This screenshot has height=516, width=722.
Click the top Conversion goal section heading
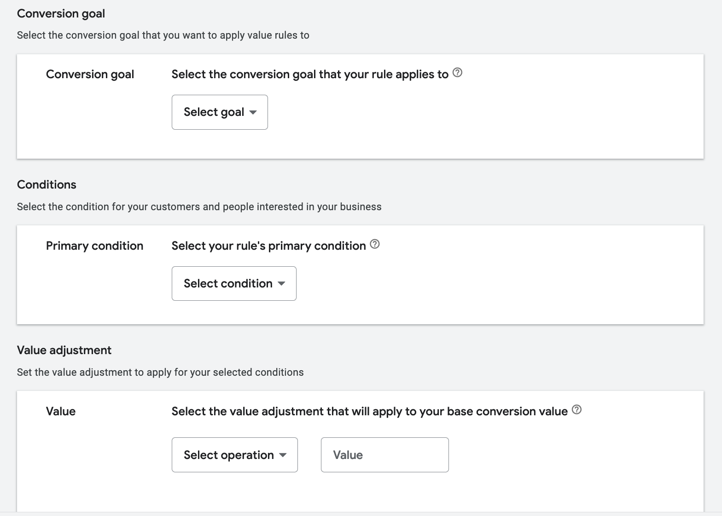pyautogui.click(x=61, y=14)
